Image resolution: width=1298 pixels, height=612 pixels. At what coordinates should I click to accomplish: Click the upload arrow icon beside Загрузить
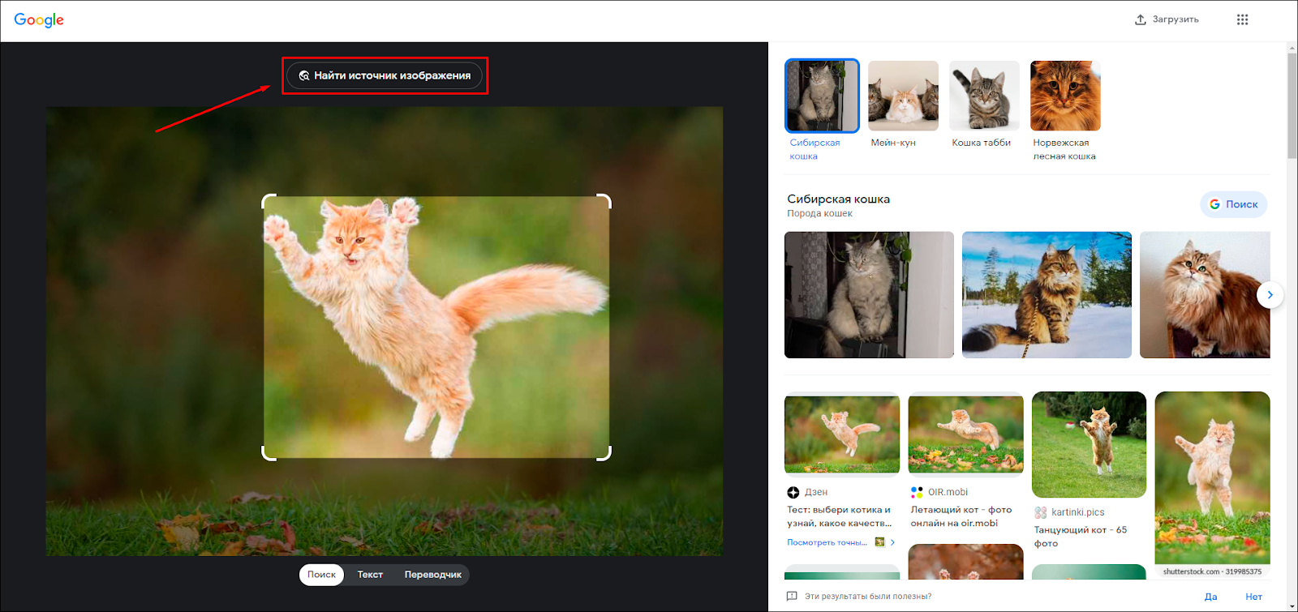pyautogui.click(x=1140, y=19)
